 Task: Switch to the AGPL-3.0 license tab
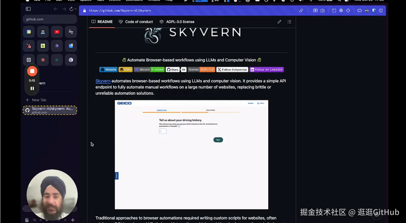[177, 22]
